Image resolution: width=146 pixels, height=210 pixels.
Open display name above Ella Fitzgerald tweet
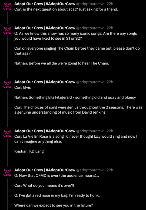(x=45, y=82)
